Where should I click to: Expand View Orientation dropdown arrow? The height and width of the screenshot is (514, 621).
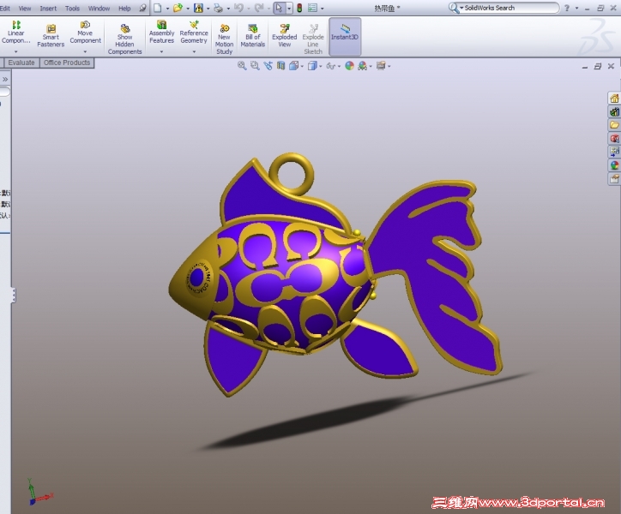[x=302, y=67]
